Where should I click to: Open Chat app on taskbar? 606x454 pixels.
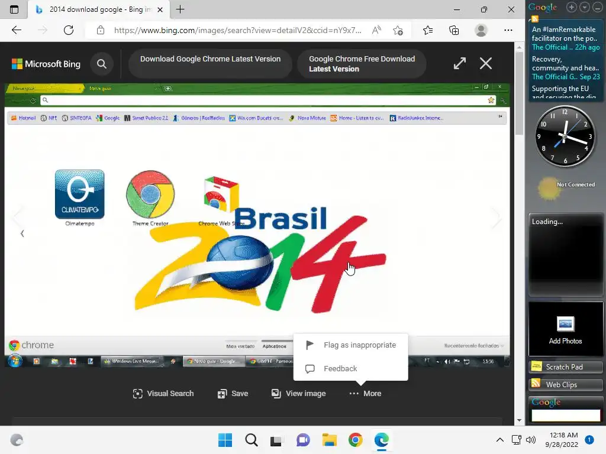coord(303,440)
